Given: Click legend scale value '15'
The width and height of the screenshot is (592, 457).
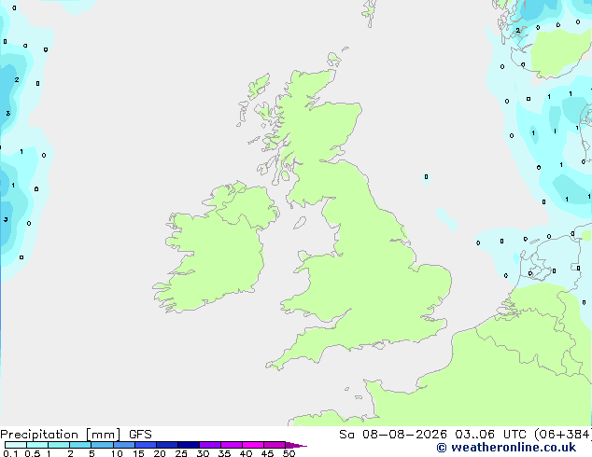Looking at the screenshot, I should point(138,453).
